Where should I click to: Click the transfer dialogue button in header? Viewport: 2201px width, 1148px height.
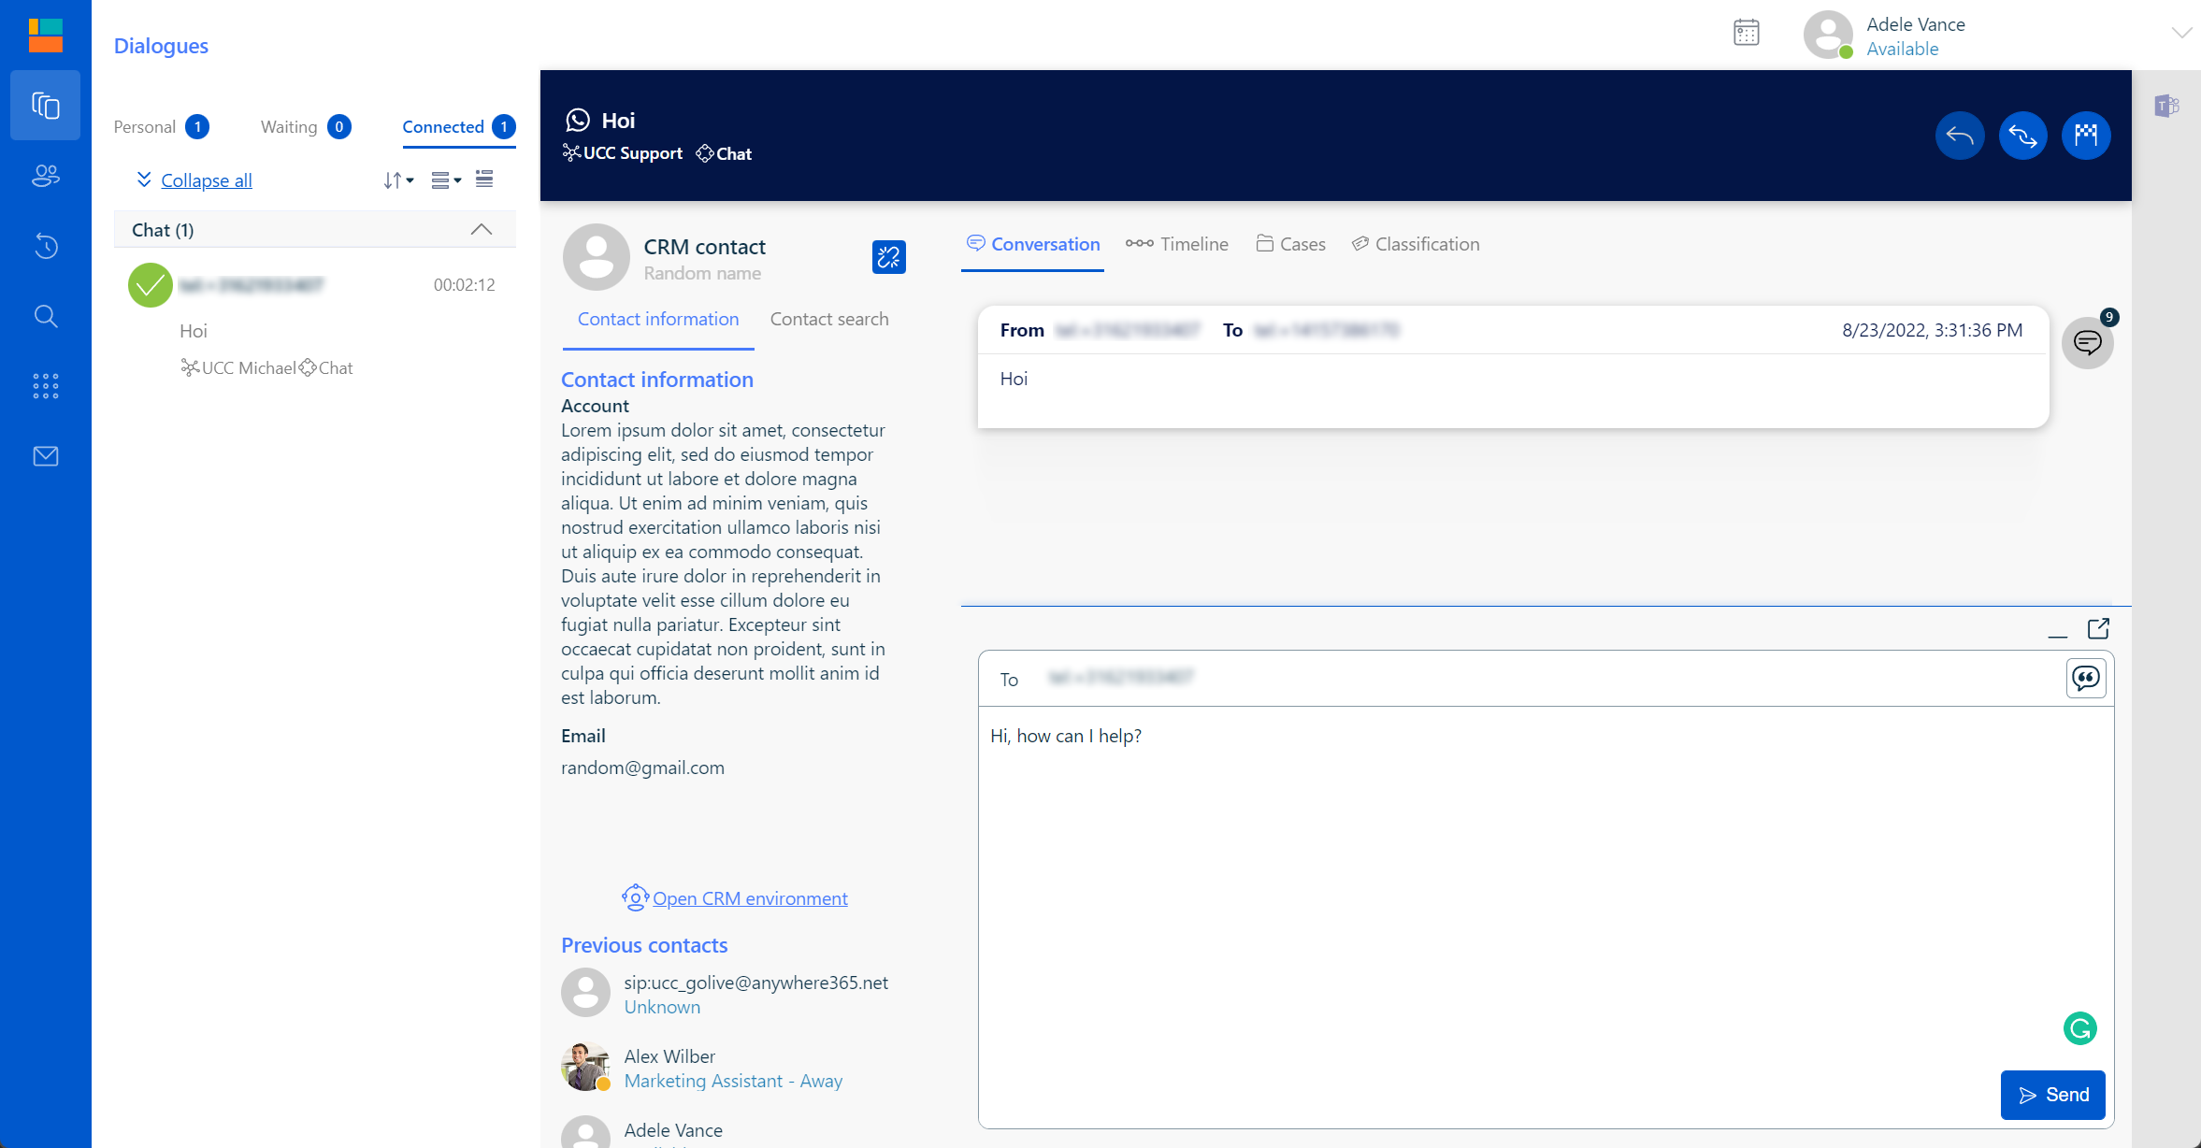[2022, 136]
